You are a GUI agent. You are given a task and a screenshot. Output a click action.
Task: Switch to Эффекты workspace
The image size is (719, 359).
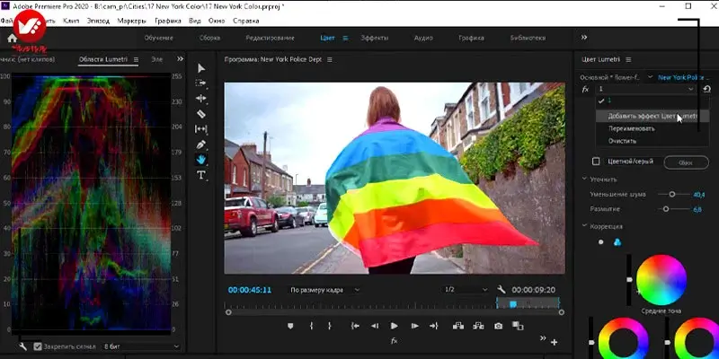click(374, 38)
